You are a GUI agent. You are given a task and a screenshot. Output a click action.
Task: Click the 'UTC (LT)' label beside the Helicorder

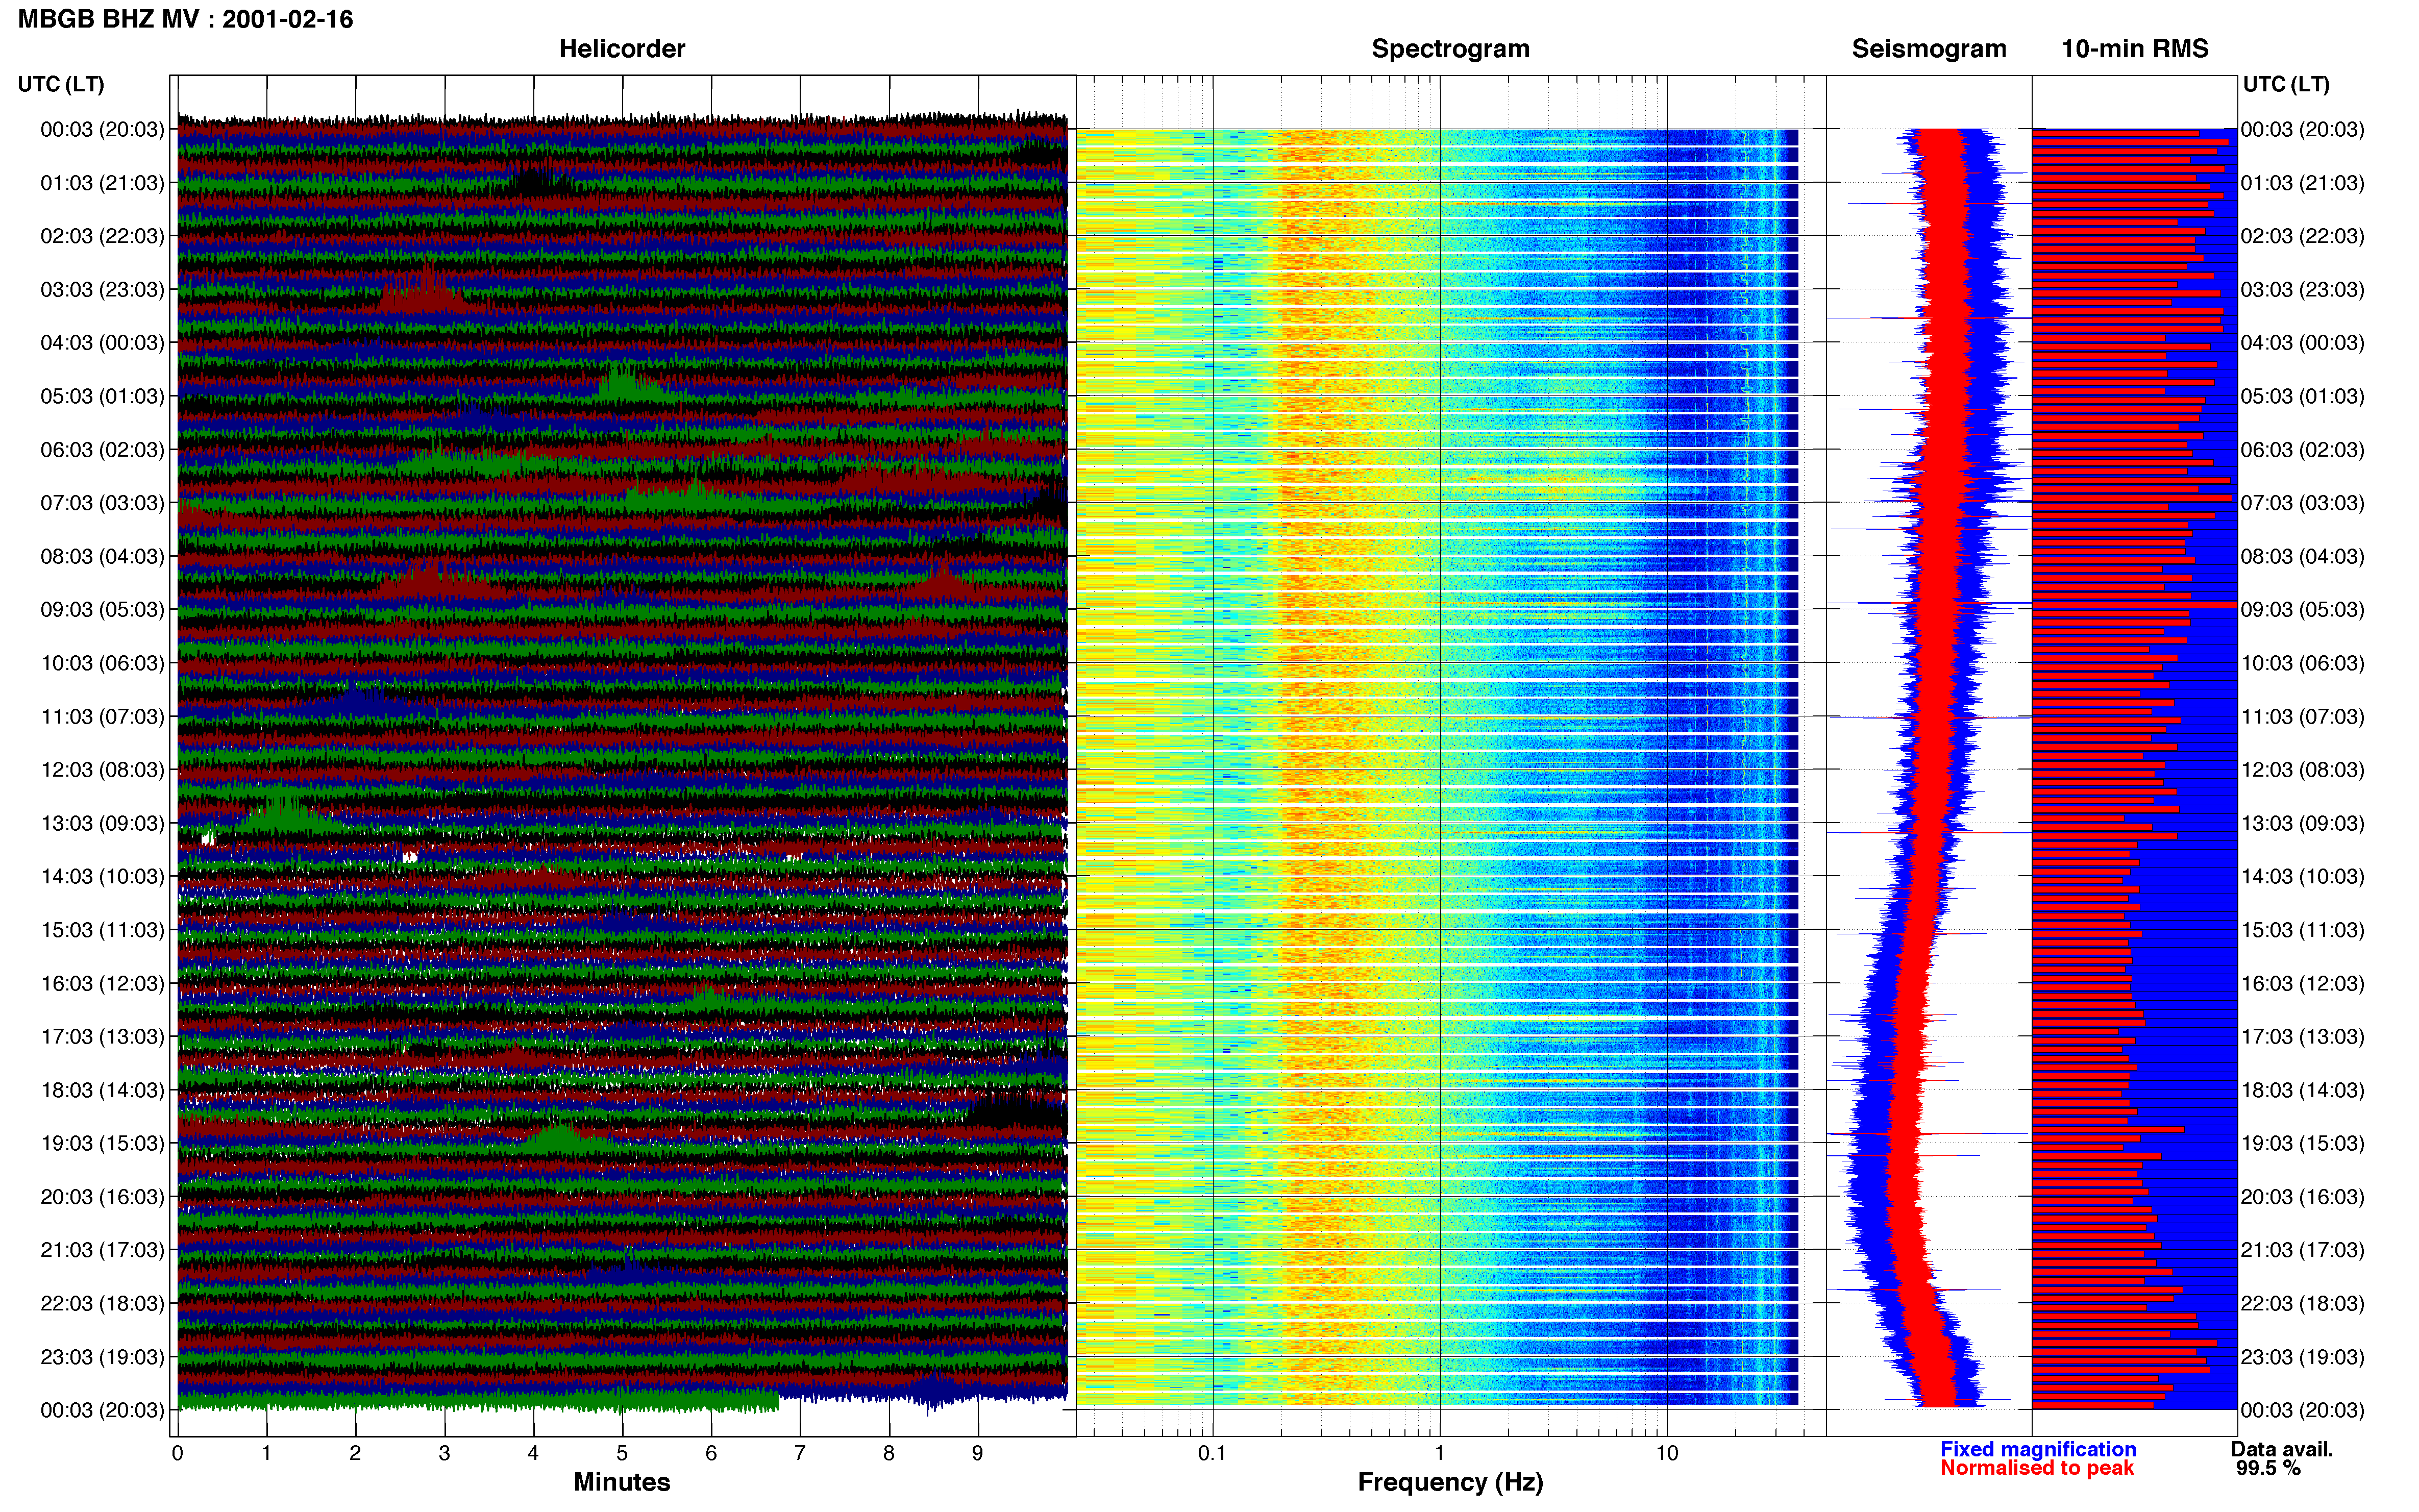pos(61,84)
